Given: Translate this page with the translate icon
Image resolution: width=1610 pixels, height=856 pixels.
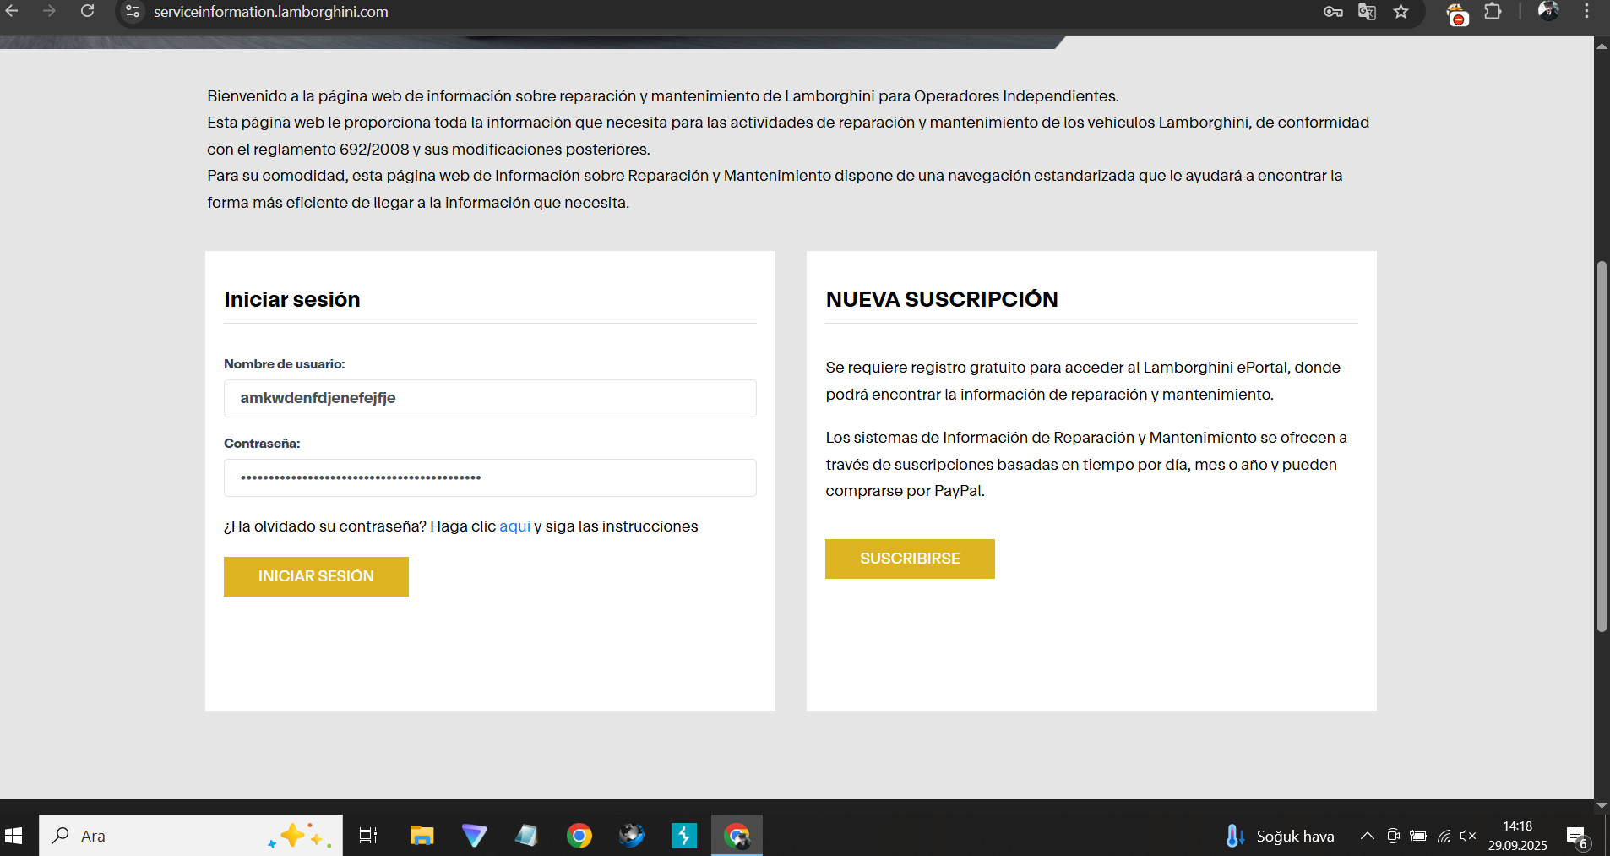Looking at the screenshot, I should pyautogui.click(x=1367, y=12).
